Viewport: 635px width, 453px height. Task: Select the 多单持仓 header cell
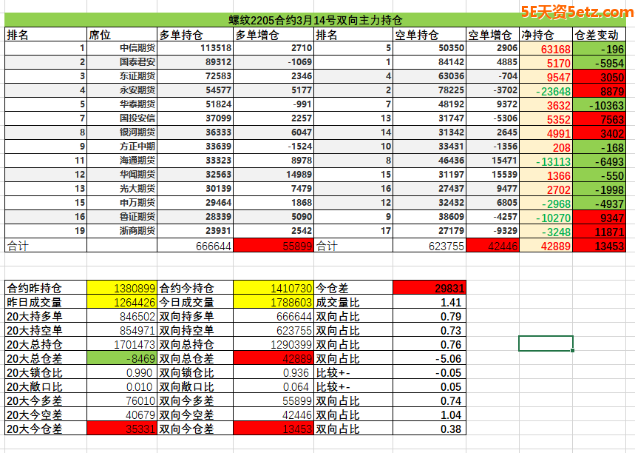[x=195, y=34]
